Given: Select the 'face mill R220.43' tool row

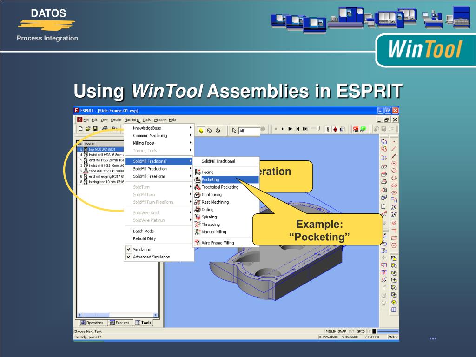Looking at the screenshot, I should [101, 171].
